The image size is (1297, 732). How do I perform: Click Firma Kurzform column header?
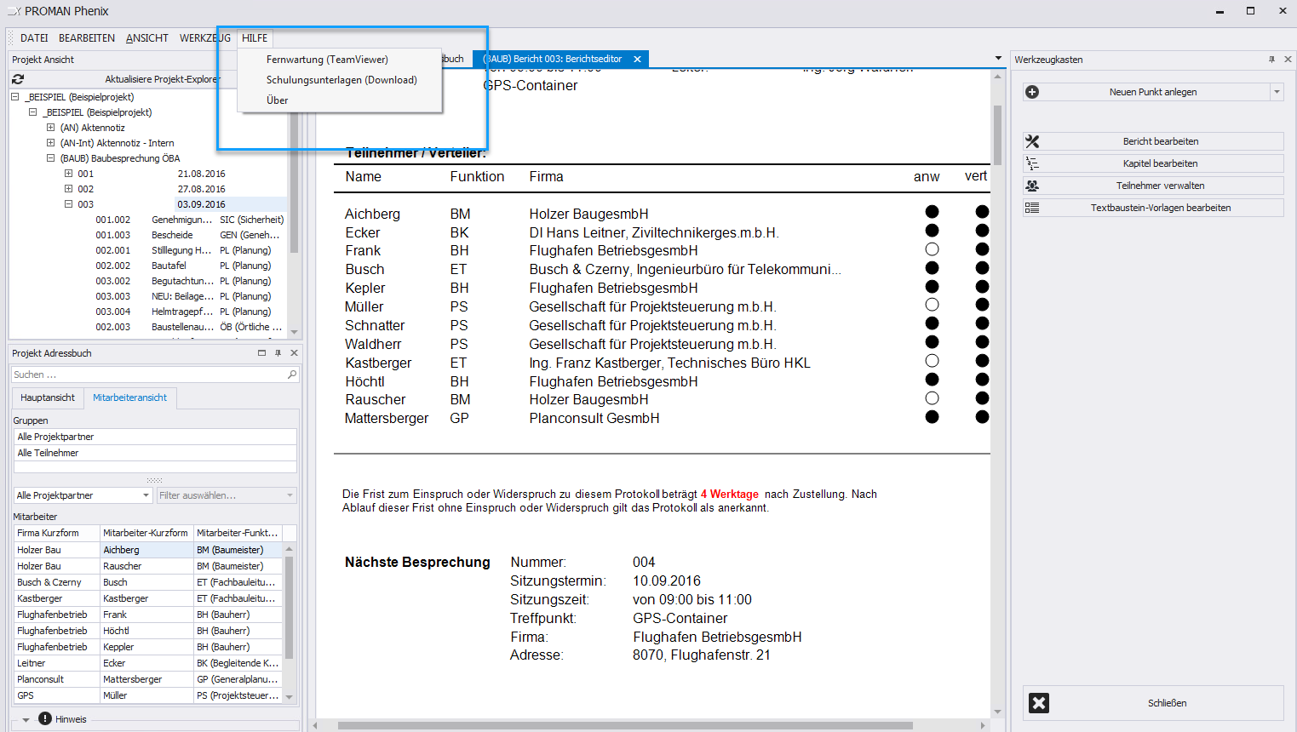[x=57, y=533]
